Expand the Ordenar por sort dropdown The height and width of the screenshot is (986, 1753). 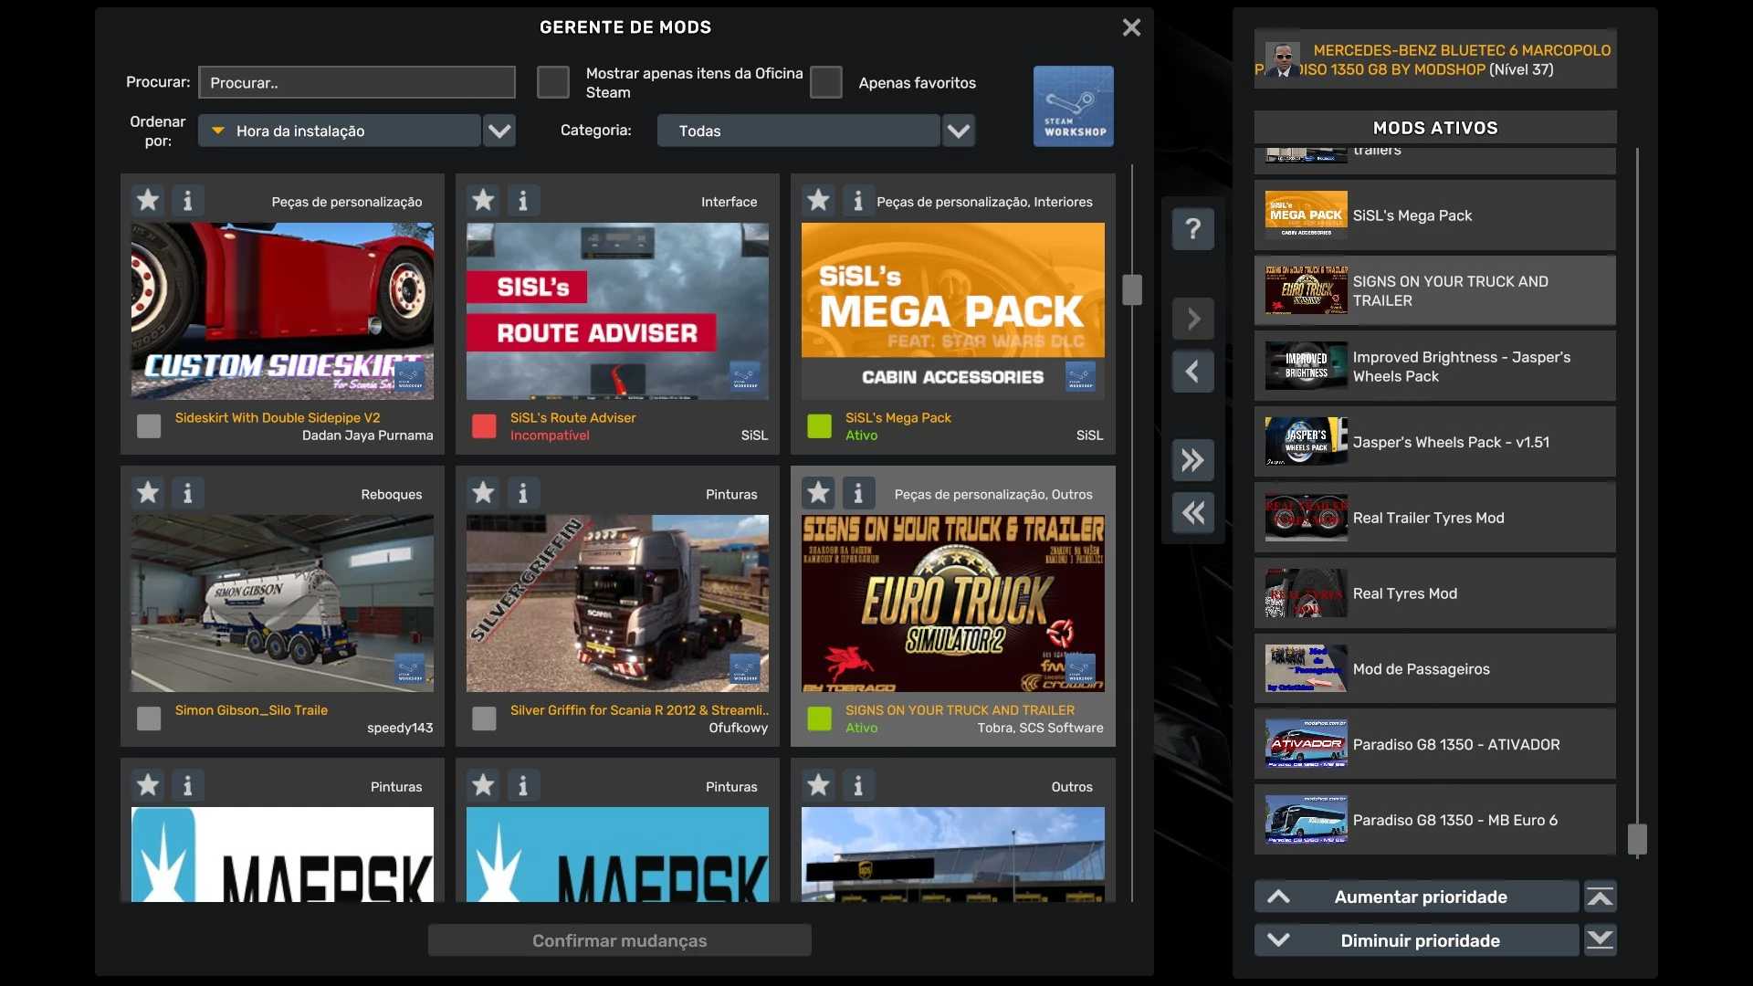[499, 131]
